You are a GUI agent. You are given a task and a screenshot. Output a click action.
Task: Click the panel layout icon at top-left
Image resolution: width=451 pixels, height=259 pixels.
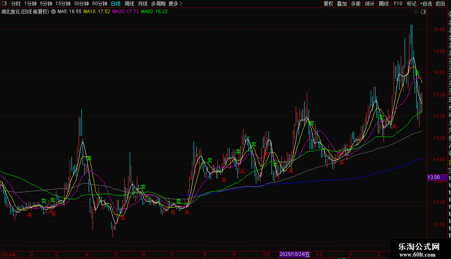(4, 4)
